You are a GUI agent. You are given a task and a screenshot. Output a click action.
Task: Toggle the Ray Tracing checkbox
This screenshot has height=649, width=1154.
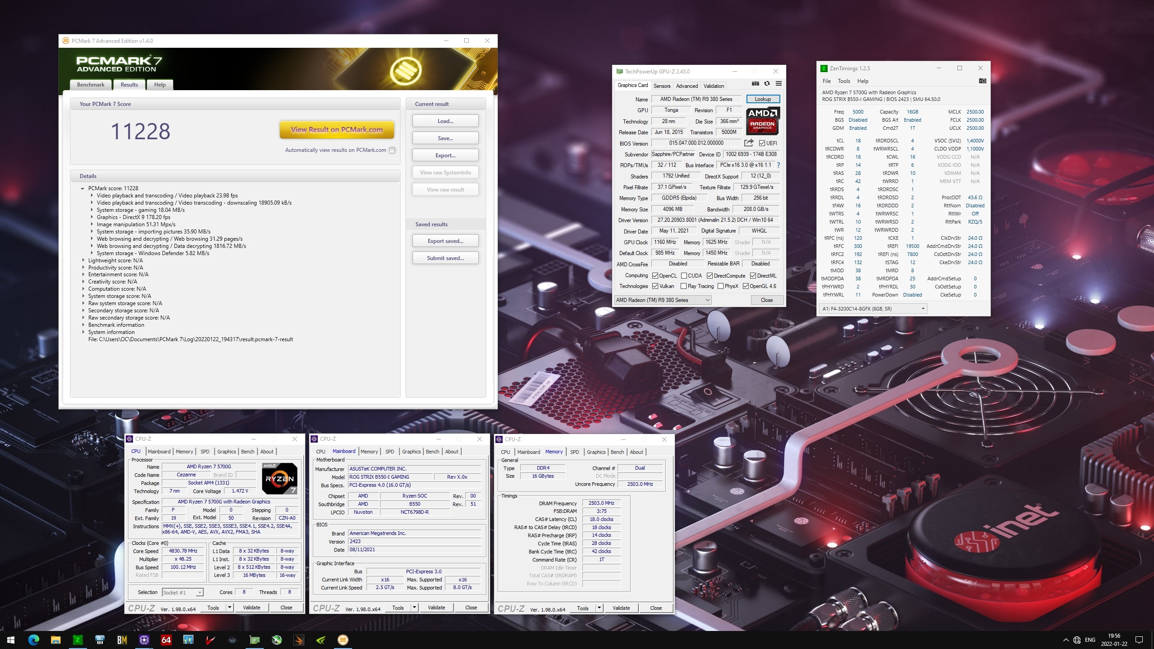[684, 286]
